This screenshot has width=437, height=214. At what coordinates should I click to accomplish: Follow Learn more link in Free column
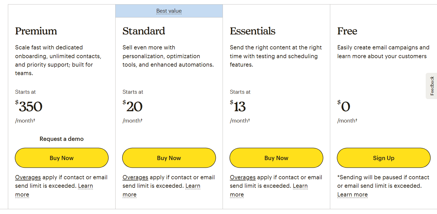point(352,195)
